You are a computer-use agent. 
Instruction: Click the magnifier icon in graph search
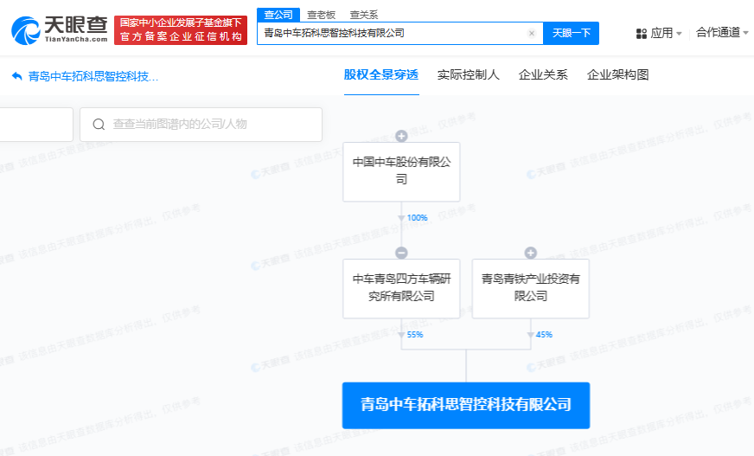pyautogui.click(x=99, y=125)
